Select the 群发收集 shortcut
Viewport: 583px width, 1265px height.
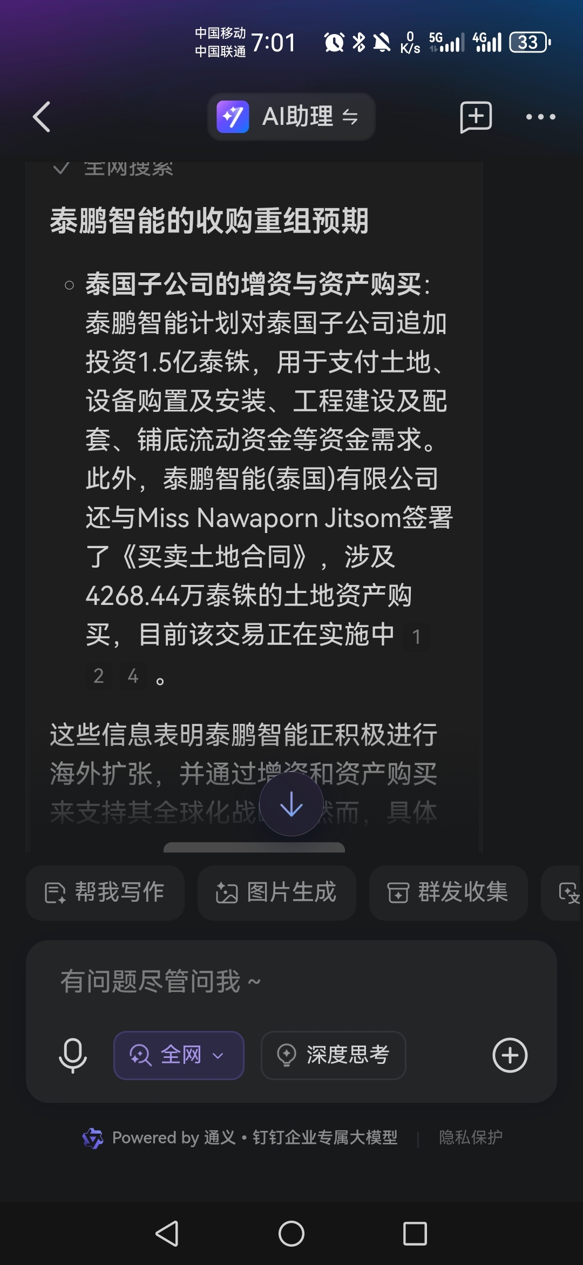coord(449,893)
